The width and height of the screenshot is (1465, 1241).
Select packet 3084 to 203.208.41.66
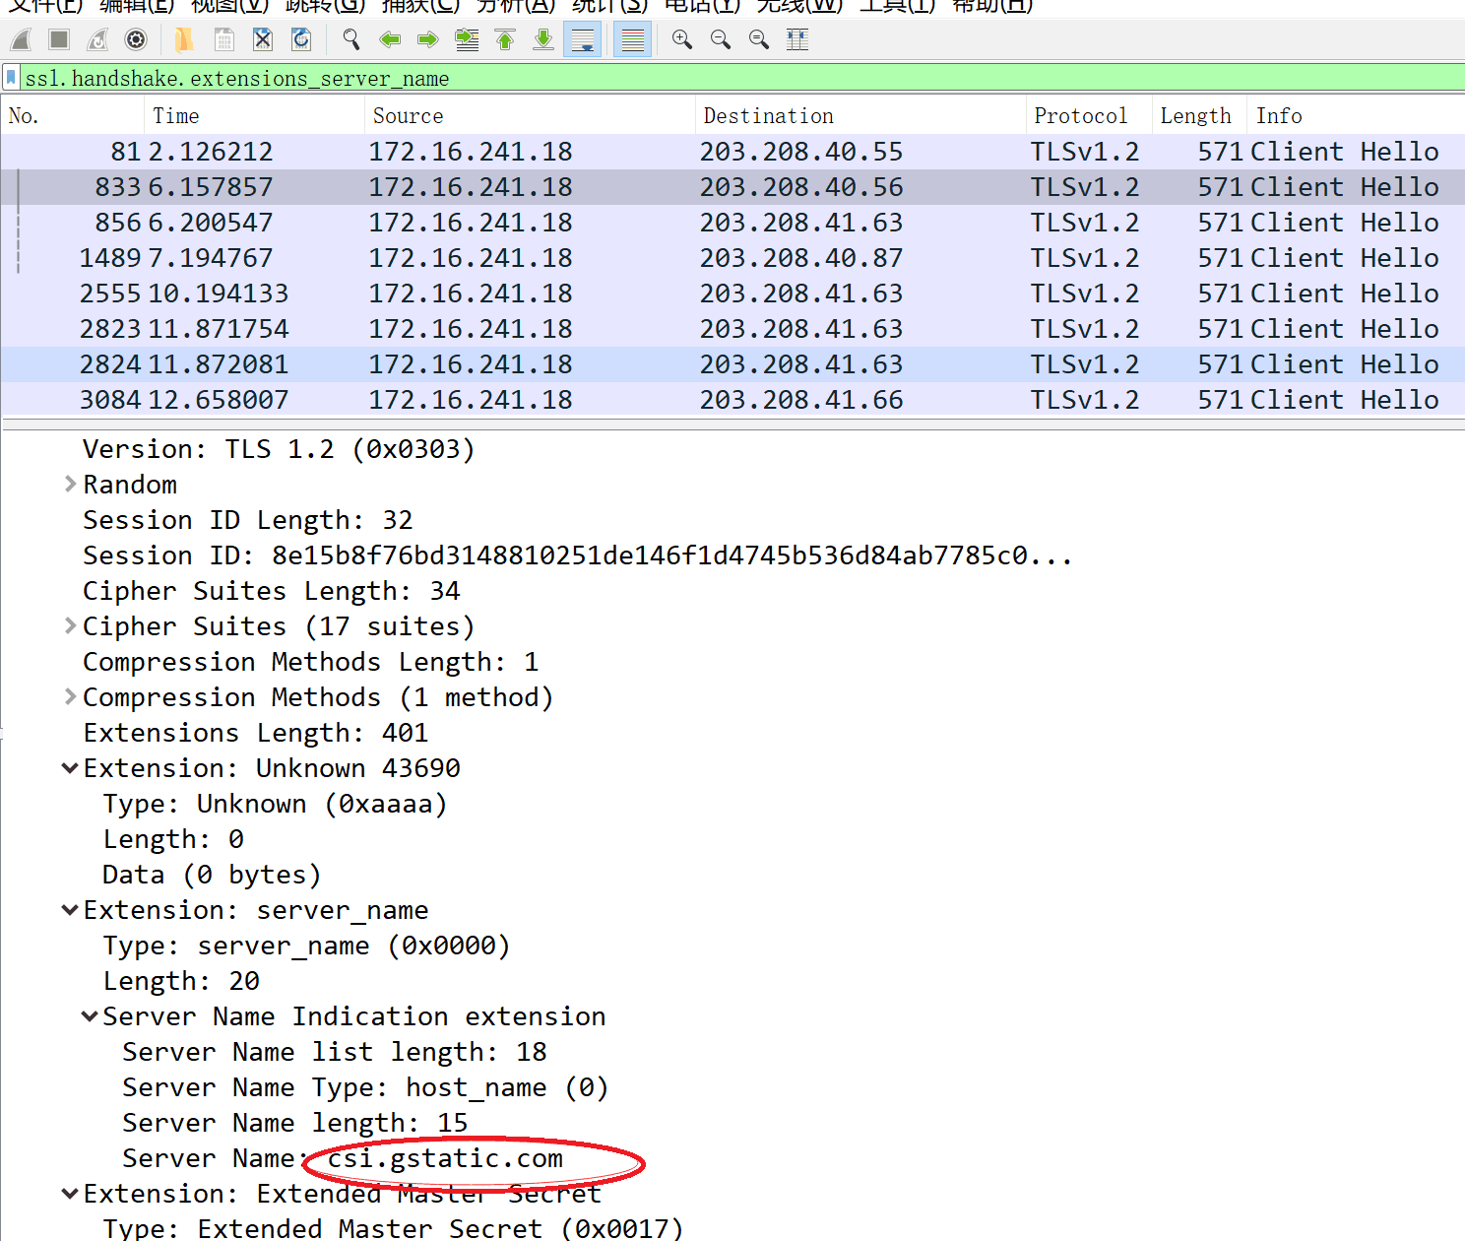pos(732,400)
